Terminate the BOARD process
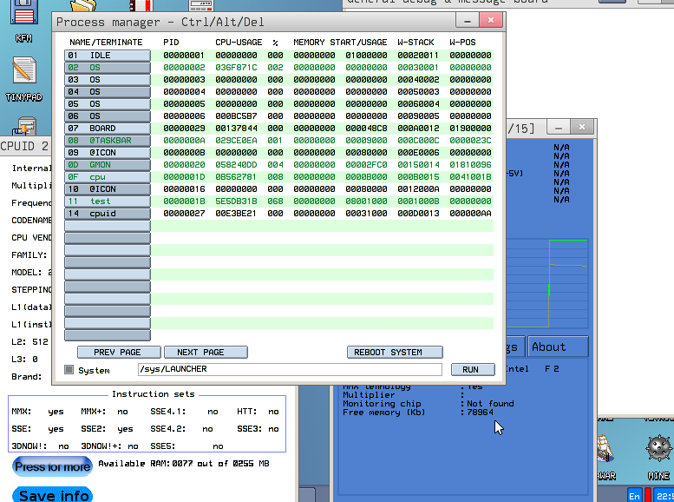 pyautogui.click(x=107, y=129)
